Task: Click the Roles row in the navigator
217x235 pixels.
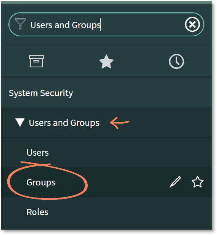Action: tap(106, 212)
